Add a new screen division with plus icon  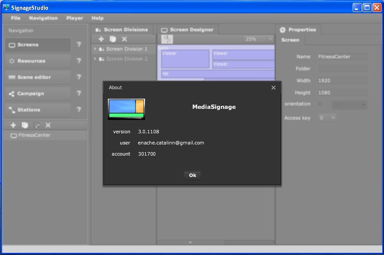tap(101, 39)
